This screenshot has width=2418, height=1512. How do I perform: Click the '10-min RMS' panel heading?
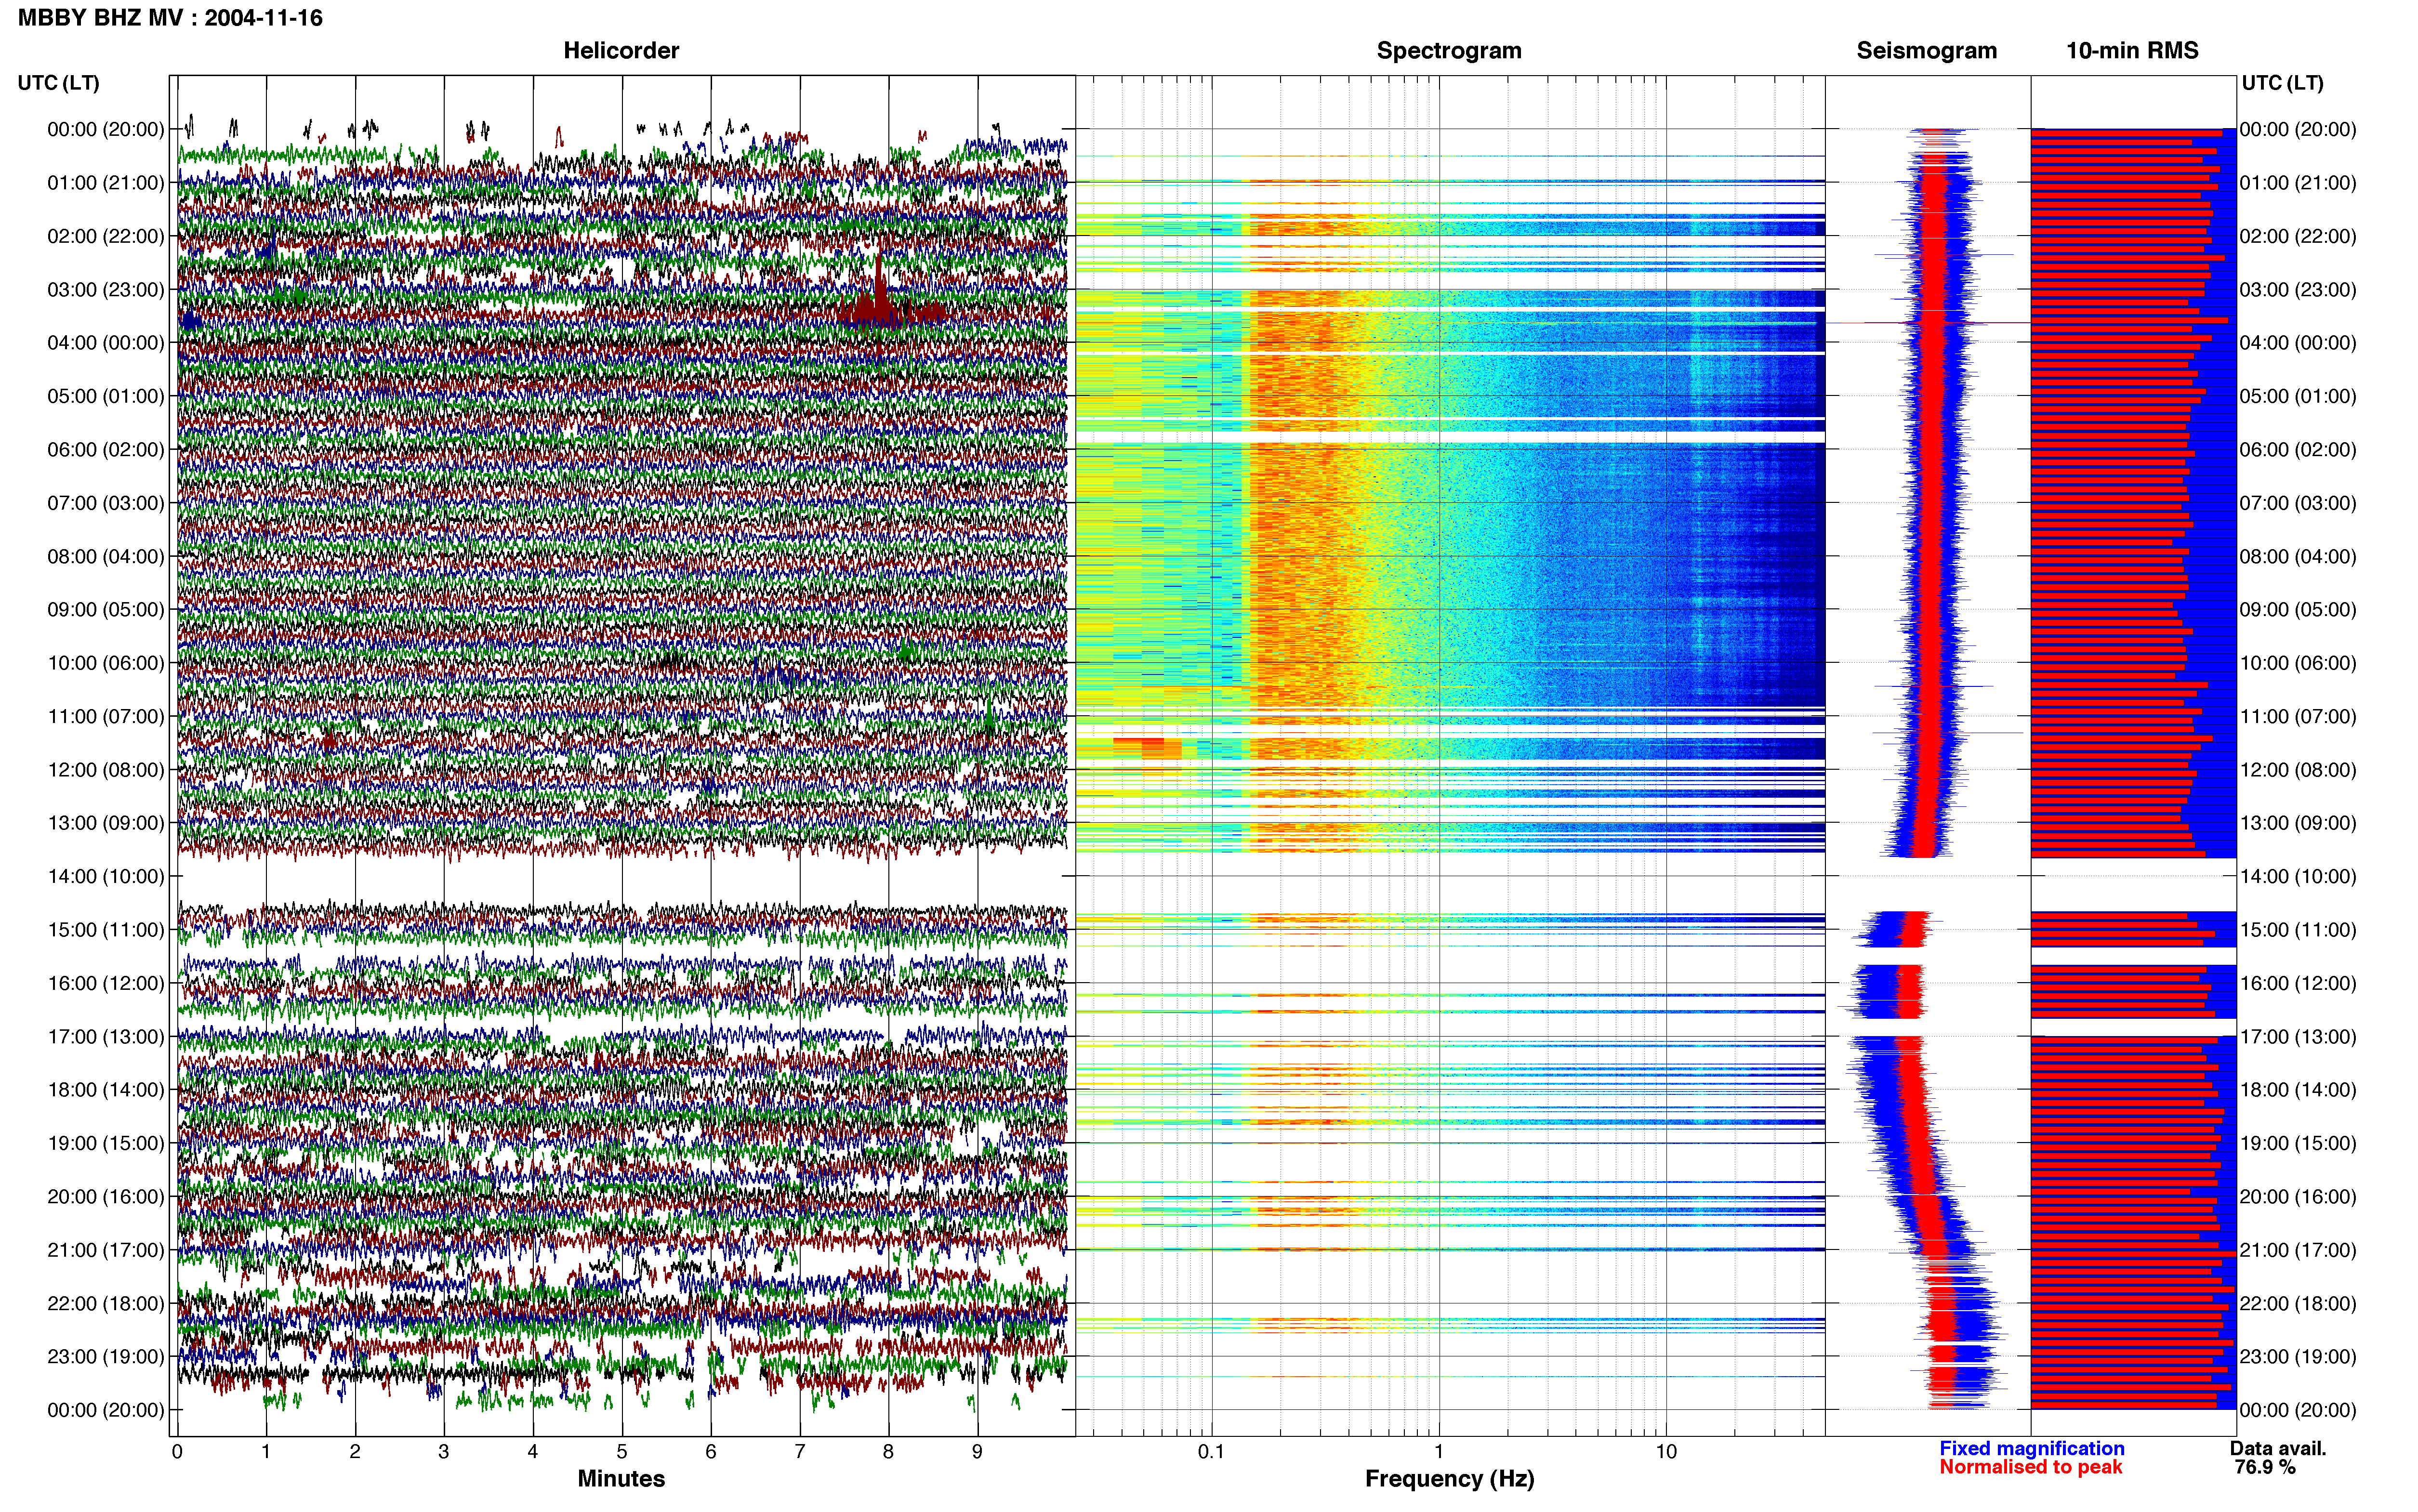(x=2132, y=51)
